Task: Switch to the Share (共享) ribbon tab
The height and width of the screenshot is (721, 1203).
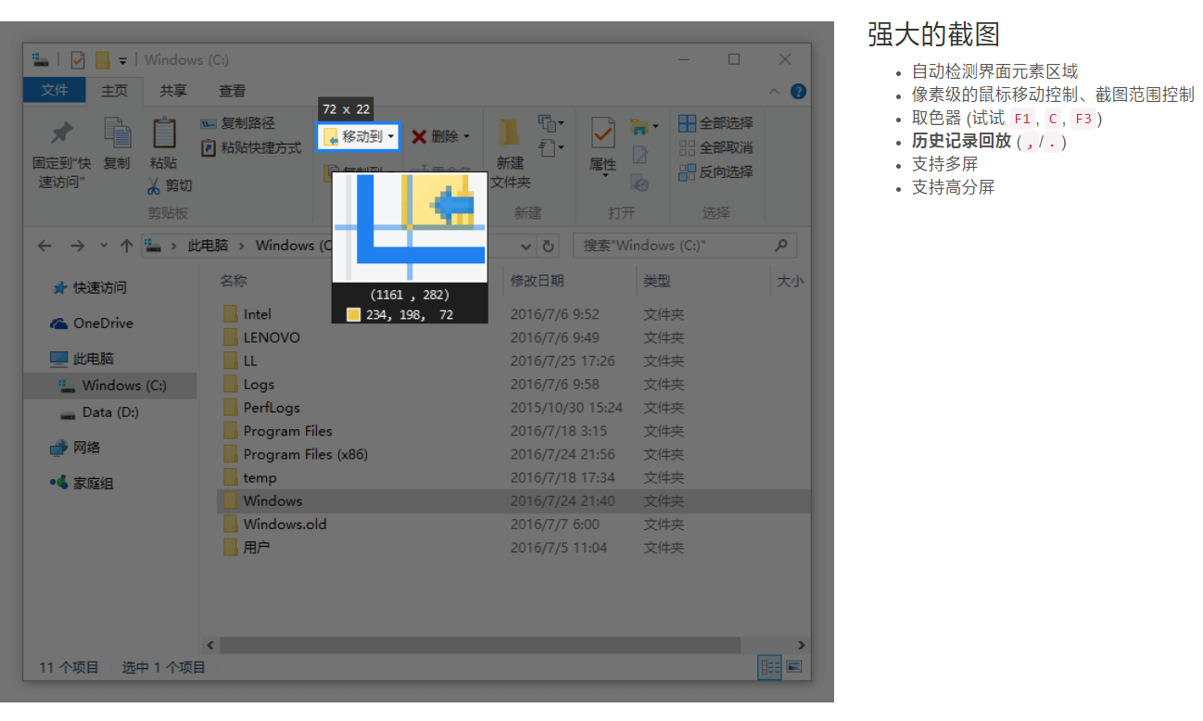Action: pos(173,91)
